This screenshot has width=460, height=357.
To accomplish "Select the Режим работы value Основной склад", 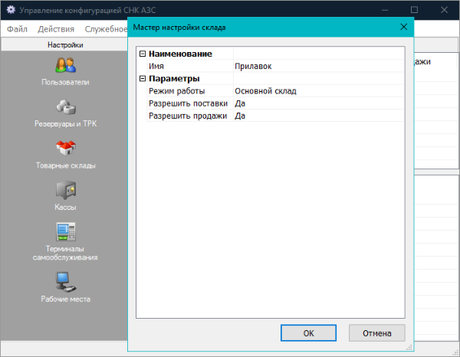I will pos(317,90).
